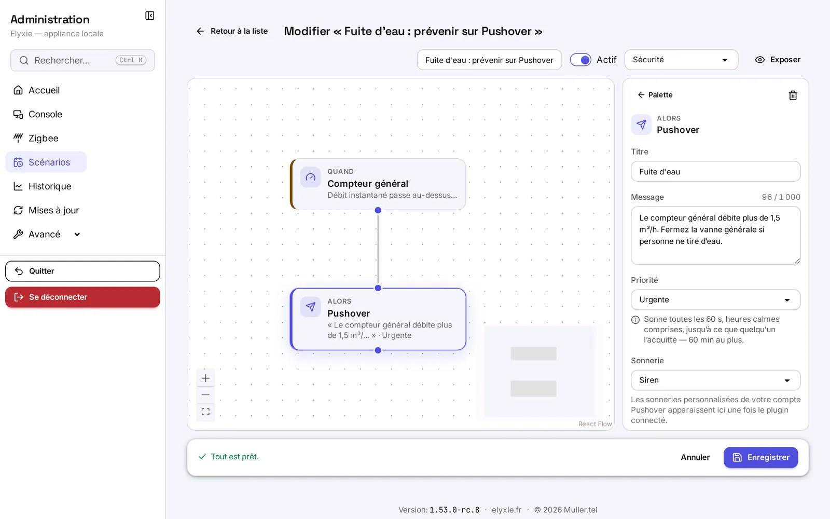Click the Se déconnecter button
Screen dimensions: 830x519
tap(82, 297)
